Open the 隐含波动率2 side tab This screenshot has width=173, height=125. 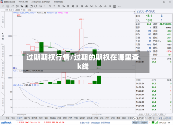[3, 69]
